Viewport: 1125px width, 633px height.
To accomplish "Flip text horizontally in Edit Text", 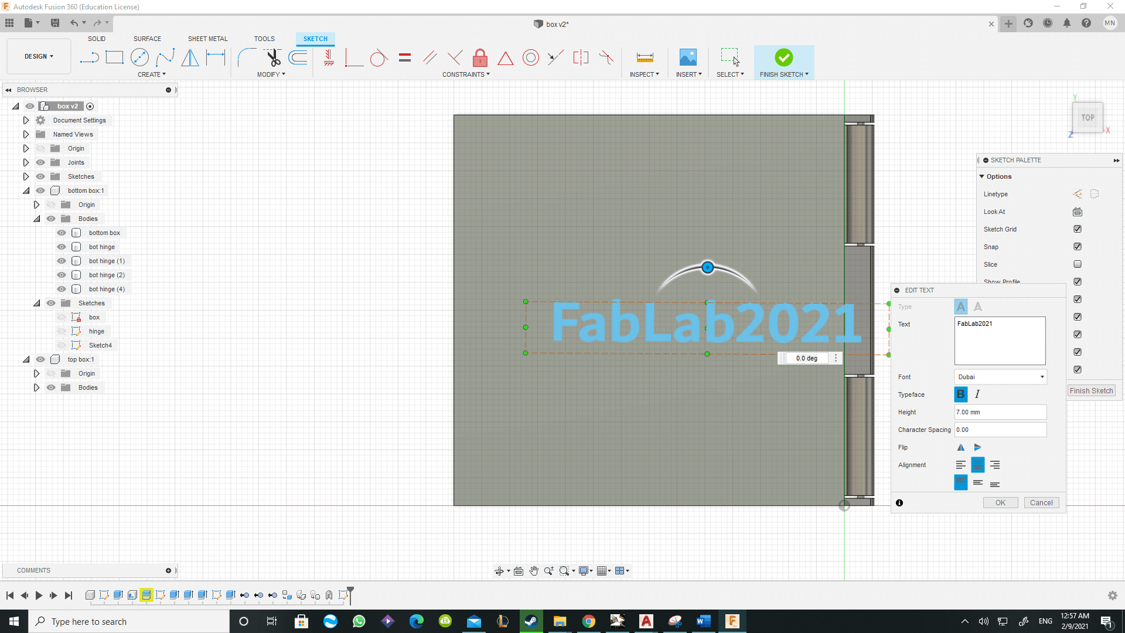I will pyautogui.click(x=960, y=447).
